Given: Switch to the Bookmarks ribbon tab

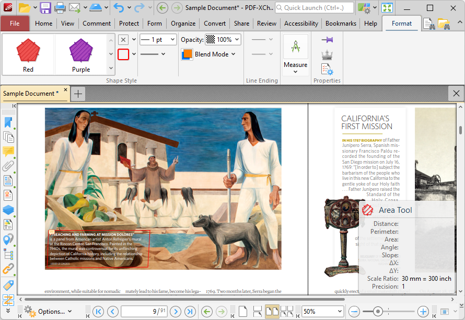Looking at the screenshot, I should (x=341, y=24).
